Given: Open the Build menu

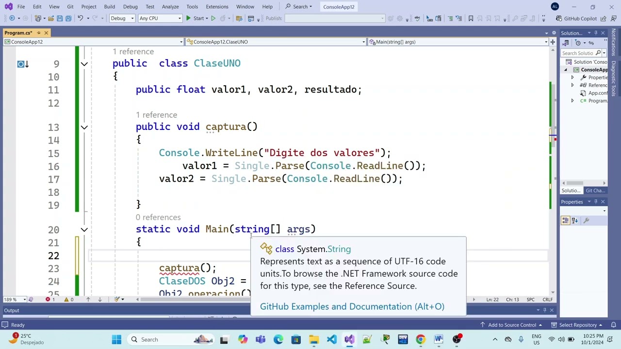Looking at the screenshot, I should [x=109, y=7].
